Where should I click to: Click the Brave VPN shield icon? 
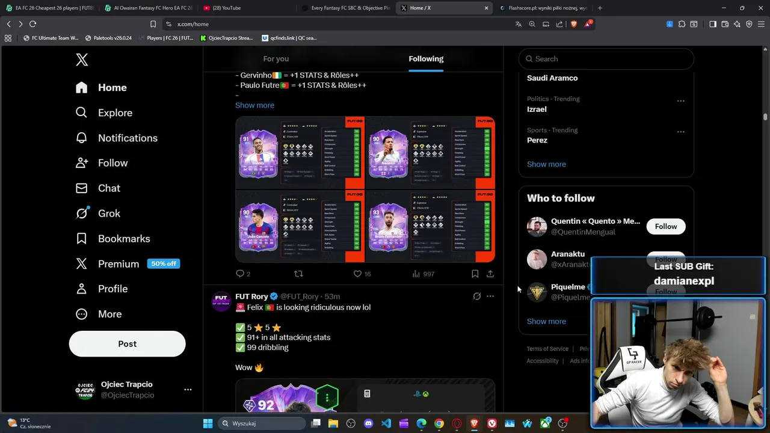tap(749, 24)
